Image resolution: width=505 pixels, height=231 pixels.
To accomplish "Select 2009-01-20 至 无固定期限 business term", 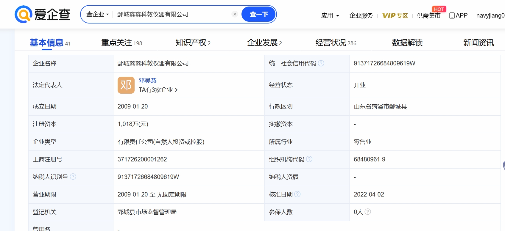I will [x=152, y=194].
